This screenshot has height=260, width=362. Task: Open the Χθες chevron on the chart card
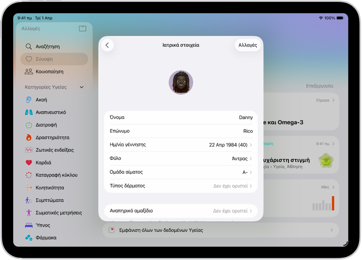[333, 187]
